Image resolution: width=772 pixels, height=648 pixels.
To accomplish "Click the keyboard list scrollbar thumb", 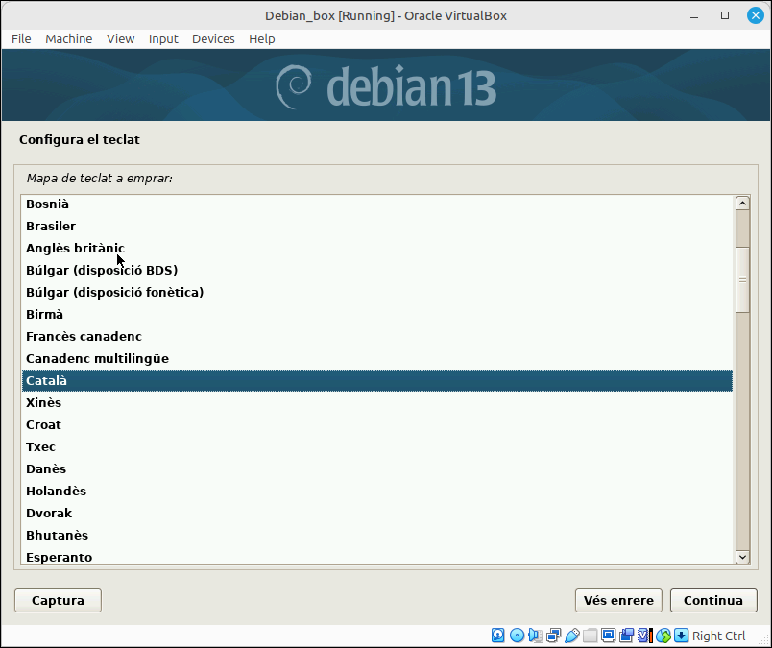I will (x=742, y=279).
